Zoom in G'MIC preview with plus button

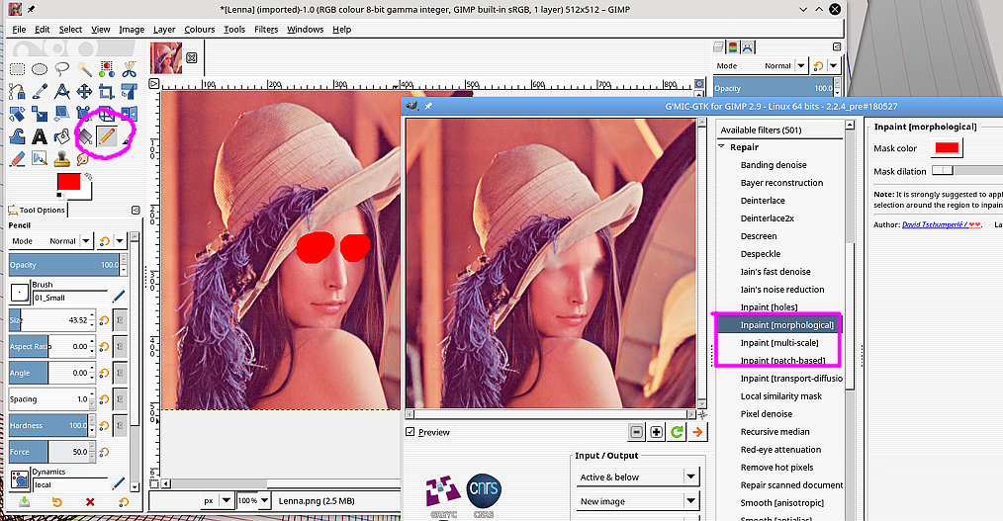656,433
